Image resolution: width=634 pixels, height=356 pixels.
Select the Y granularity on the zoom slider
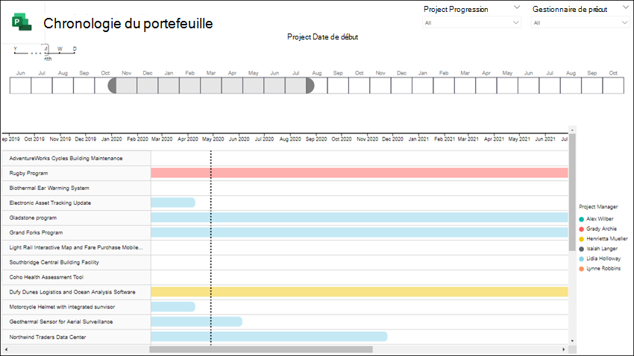[16, 49]
